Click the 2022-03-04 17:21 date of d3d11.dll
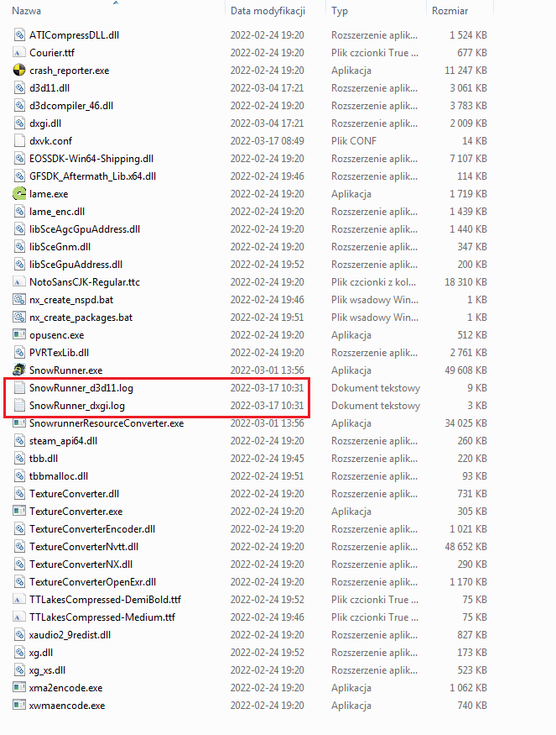The width and height of the screenshot is (556, 735). click(268, 87)
